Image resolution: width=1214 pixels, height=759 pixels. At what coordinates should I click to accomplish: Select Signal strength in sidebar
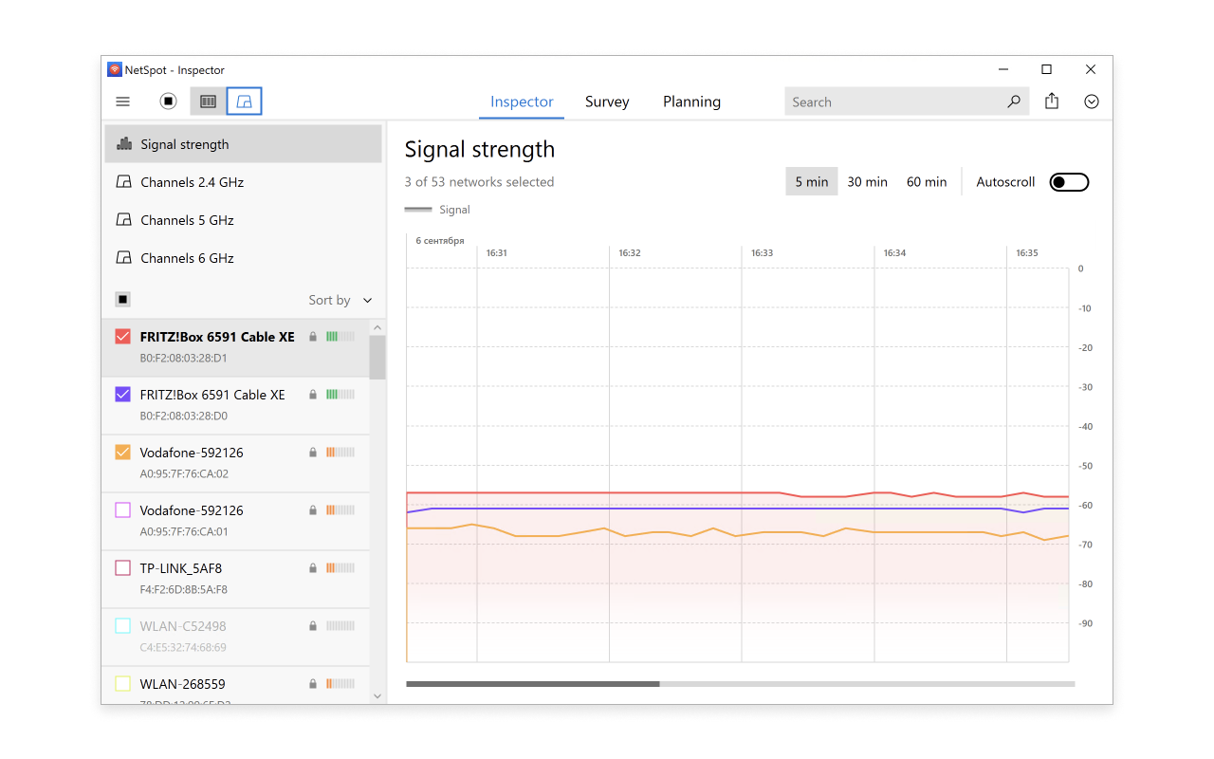point(243,144)
